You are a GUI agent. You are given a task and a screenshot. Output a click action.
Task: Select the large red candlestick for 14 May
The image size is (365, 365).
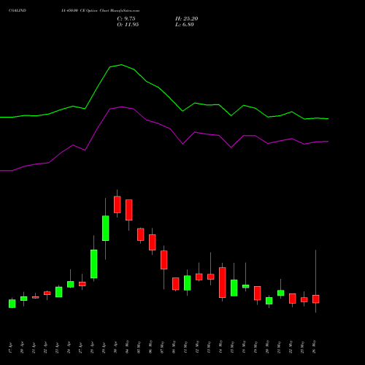223,283
